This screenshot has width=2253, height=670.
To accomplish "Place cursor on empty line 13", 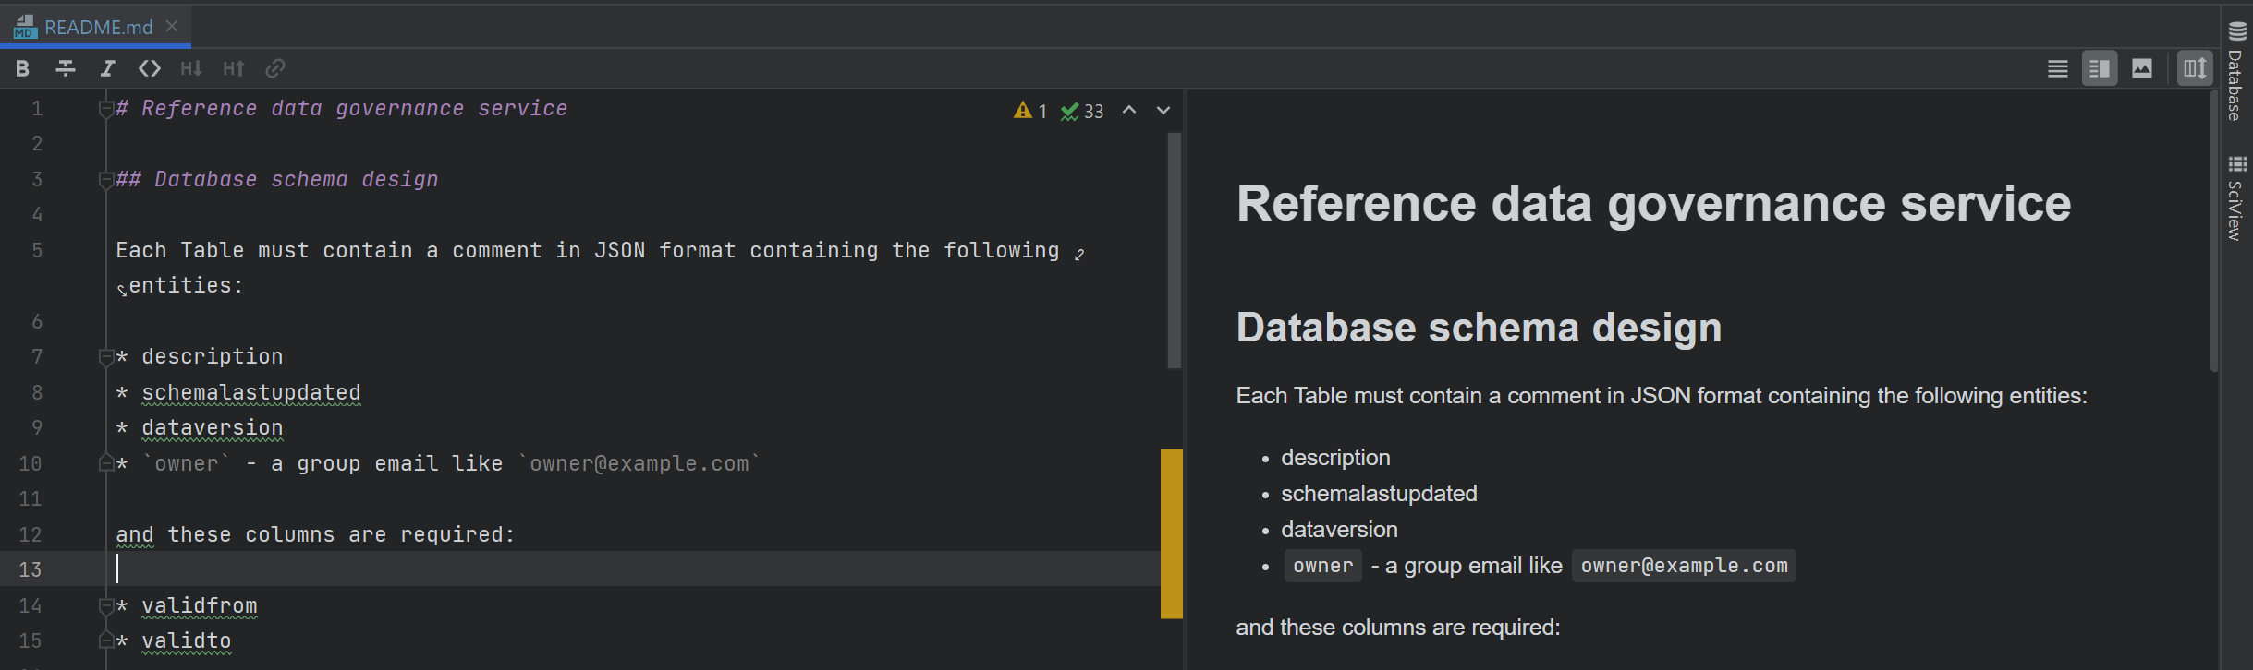I will pyautogui.click(x=638, y=569).
